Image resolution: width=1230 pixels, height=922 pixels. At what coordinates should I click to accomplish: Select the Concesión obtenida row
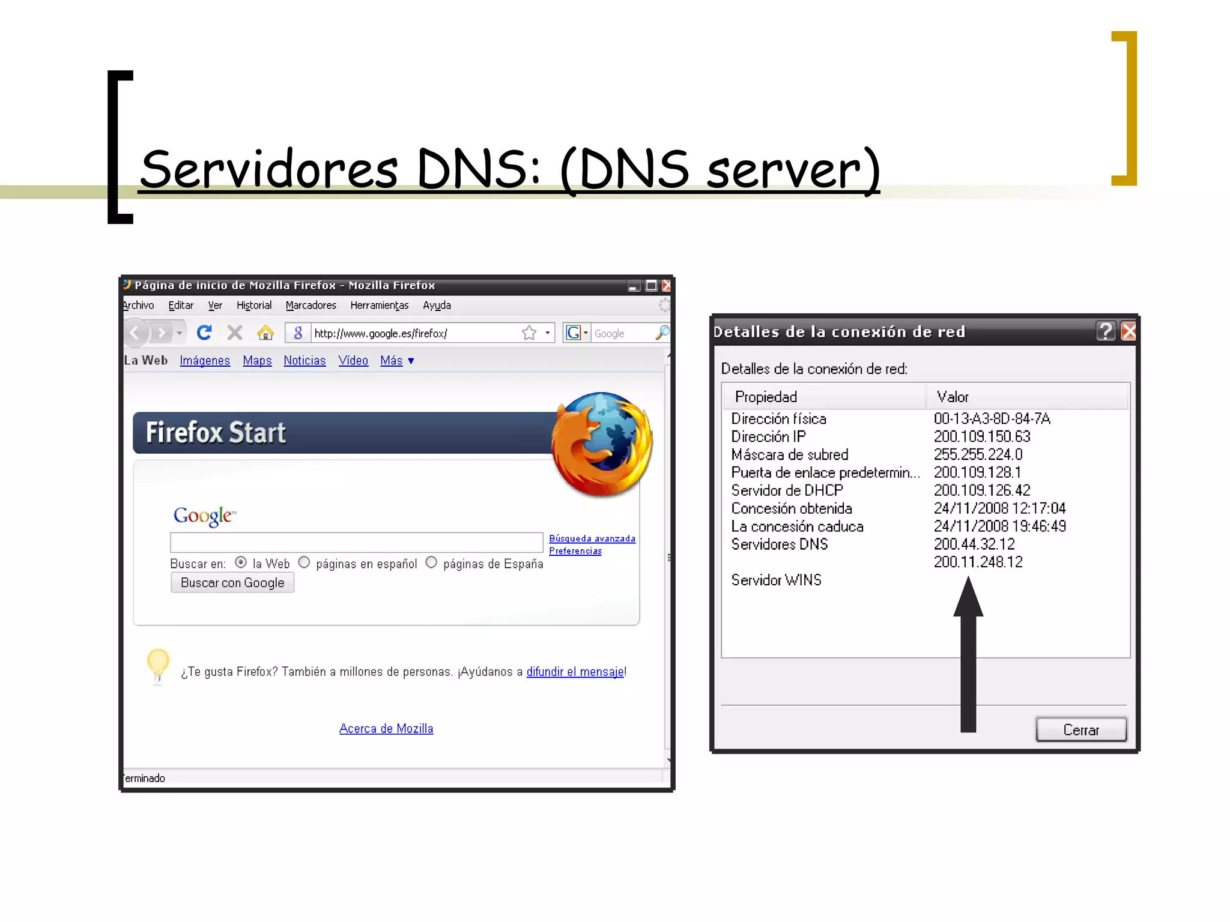click(925, 508)
